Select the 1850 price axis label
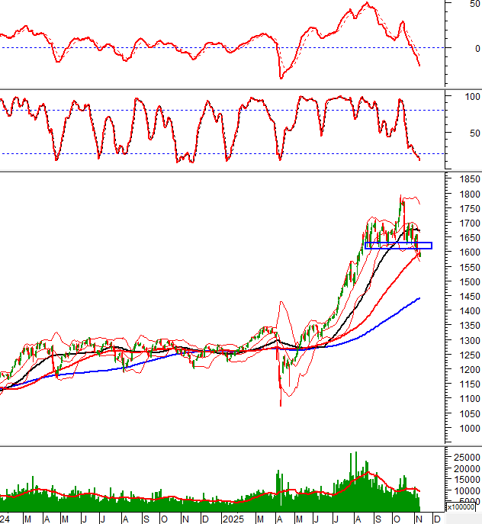 [x=461, y=179]
